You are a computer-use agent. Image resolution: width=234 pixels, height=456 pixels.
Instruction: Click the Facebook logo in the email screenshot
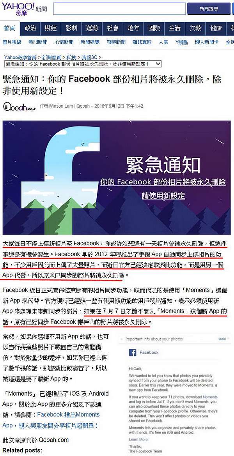pyautogui.click(x=133, y=352)
